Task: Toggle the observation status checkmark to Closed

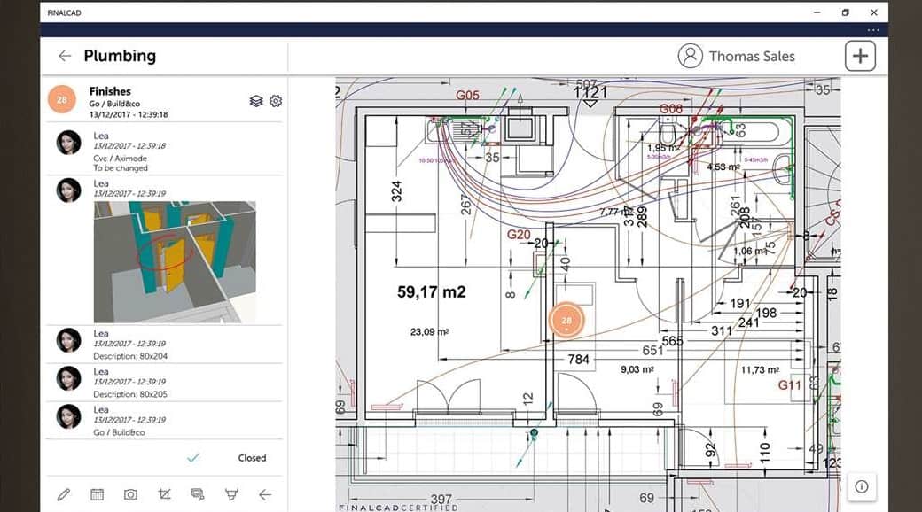Action: point(192,457)
